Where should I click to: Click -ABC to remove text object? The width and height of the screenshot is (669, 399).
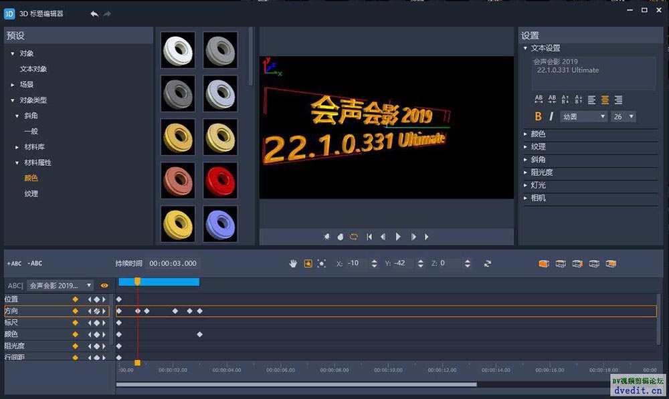(x=35, y=263)
